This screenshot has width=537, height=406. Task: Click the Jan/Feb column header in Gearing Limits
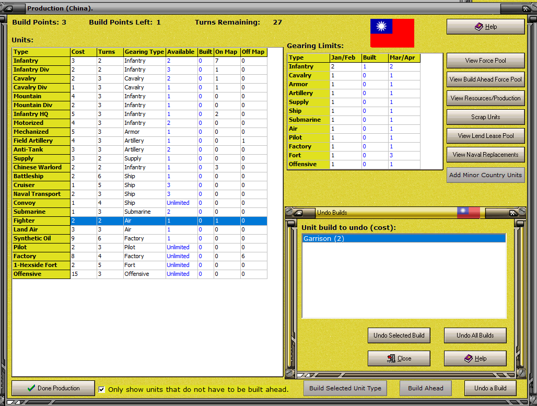346,58
